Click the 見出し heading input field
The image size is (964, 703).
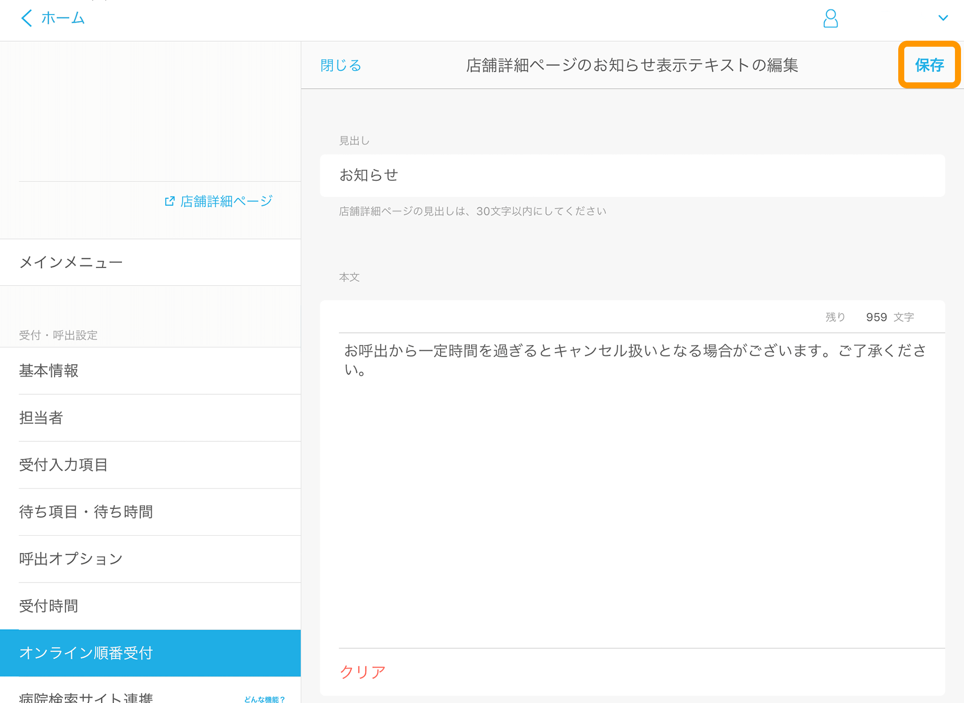click(x=632, y=175)
